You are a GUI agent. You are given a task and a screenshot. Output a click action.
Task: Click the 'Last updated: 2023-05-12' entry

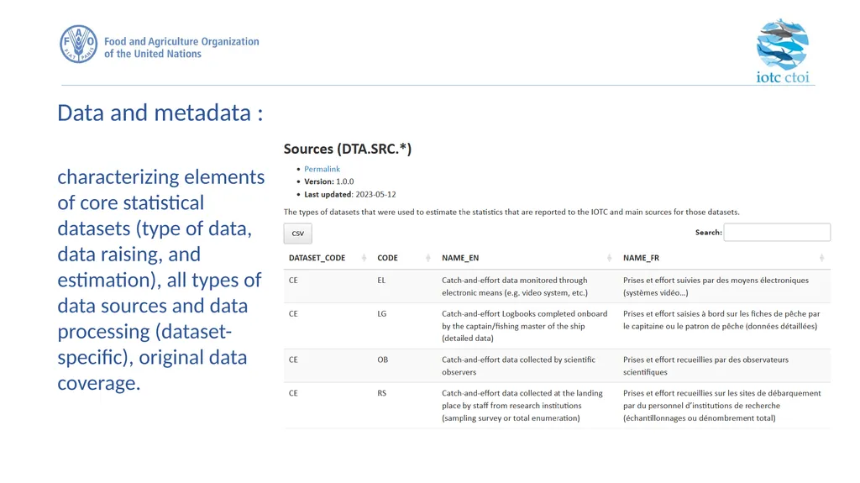coord(350,194)
